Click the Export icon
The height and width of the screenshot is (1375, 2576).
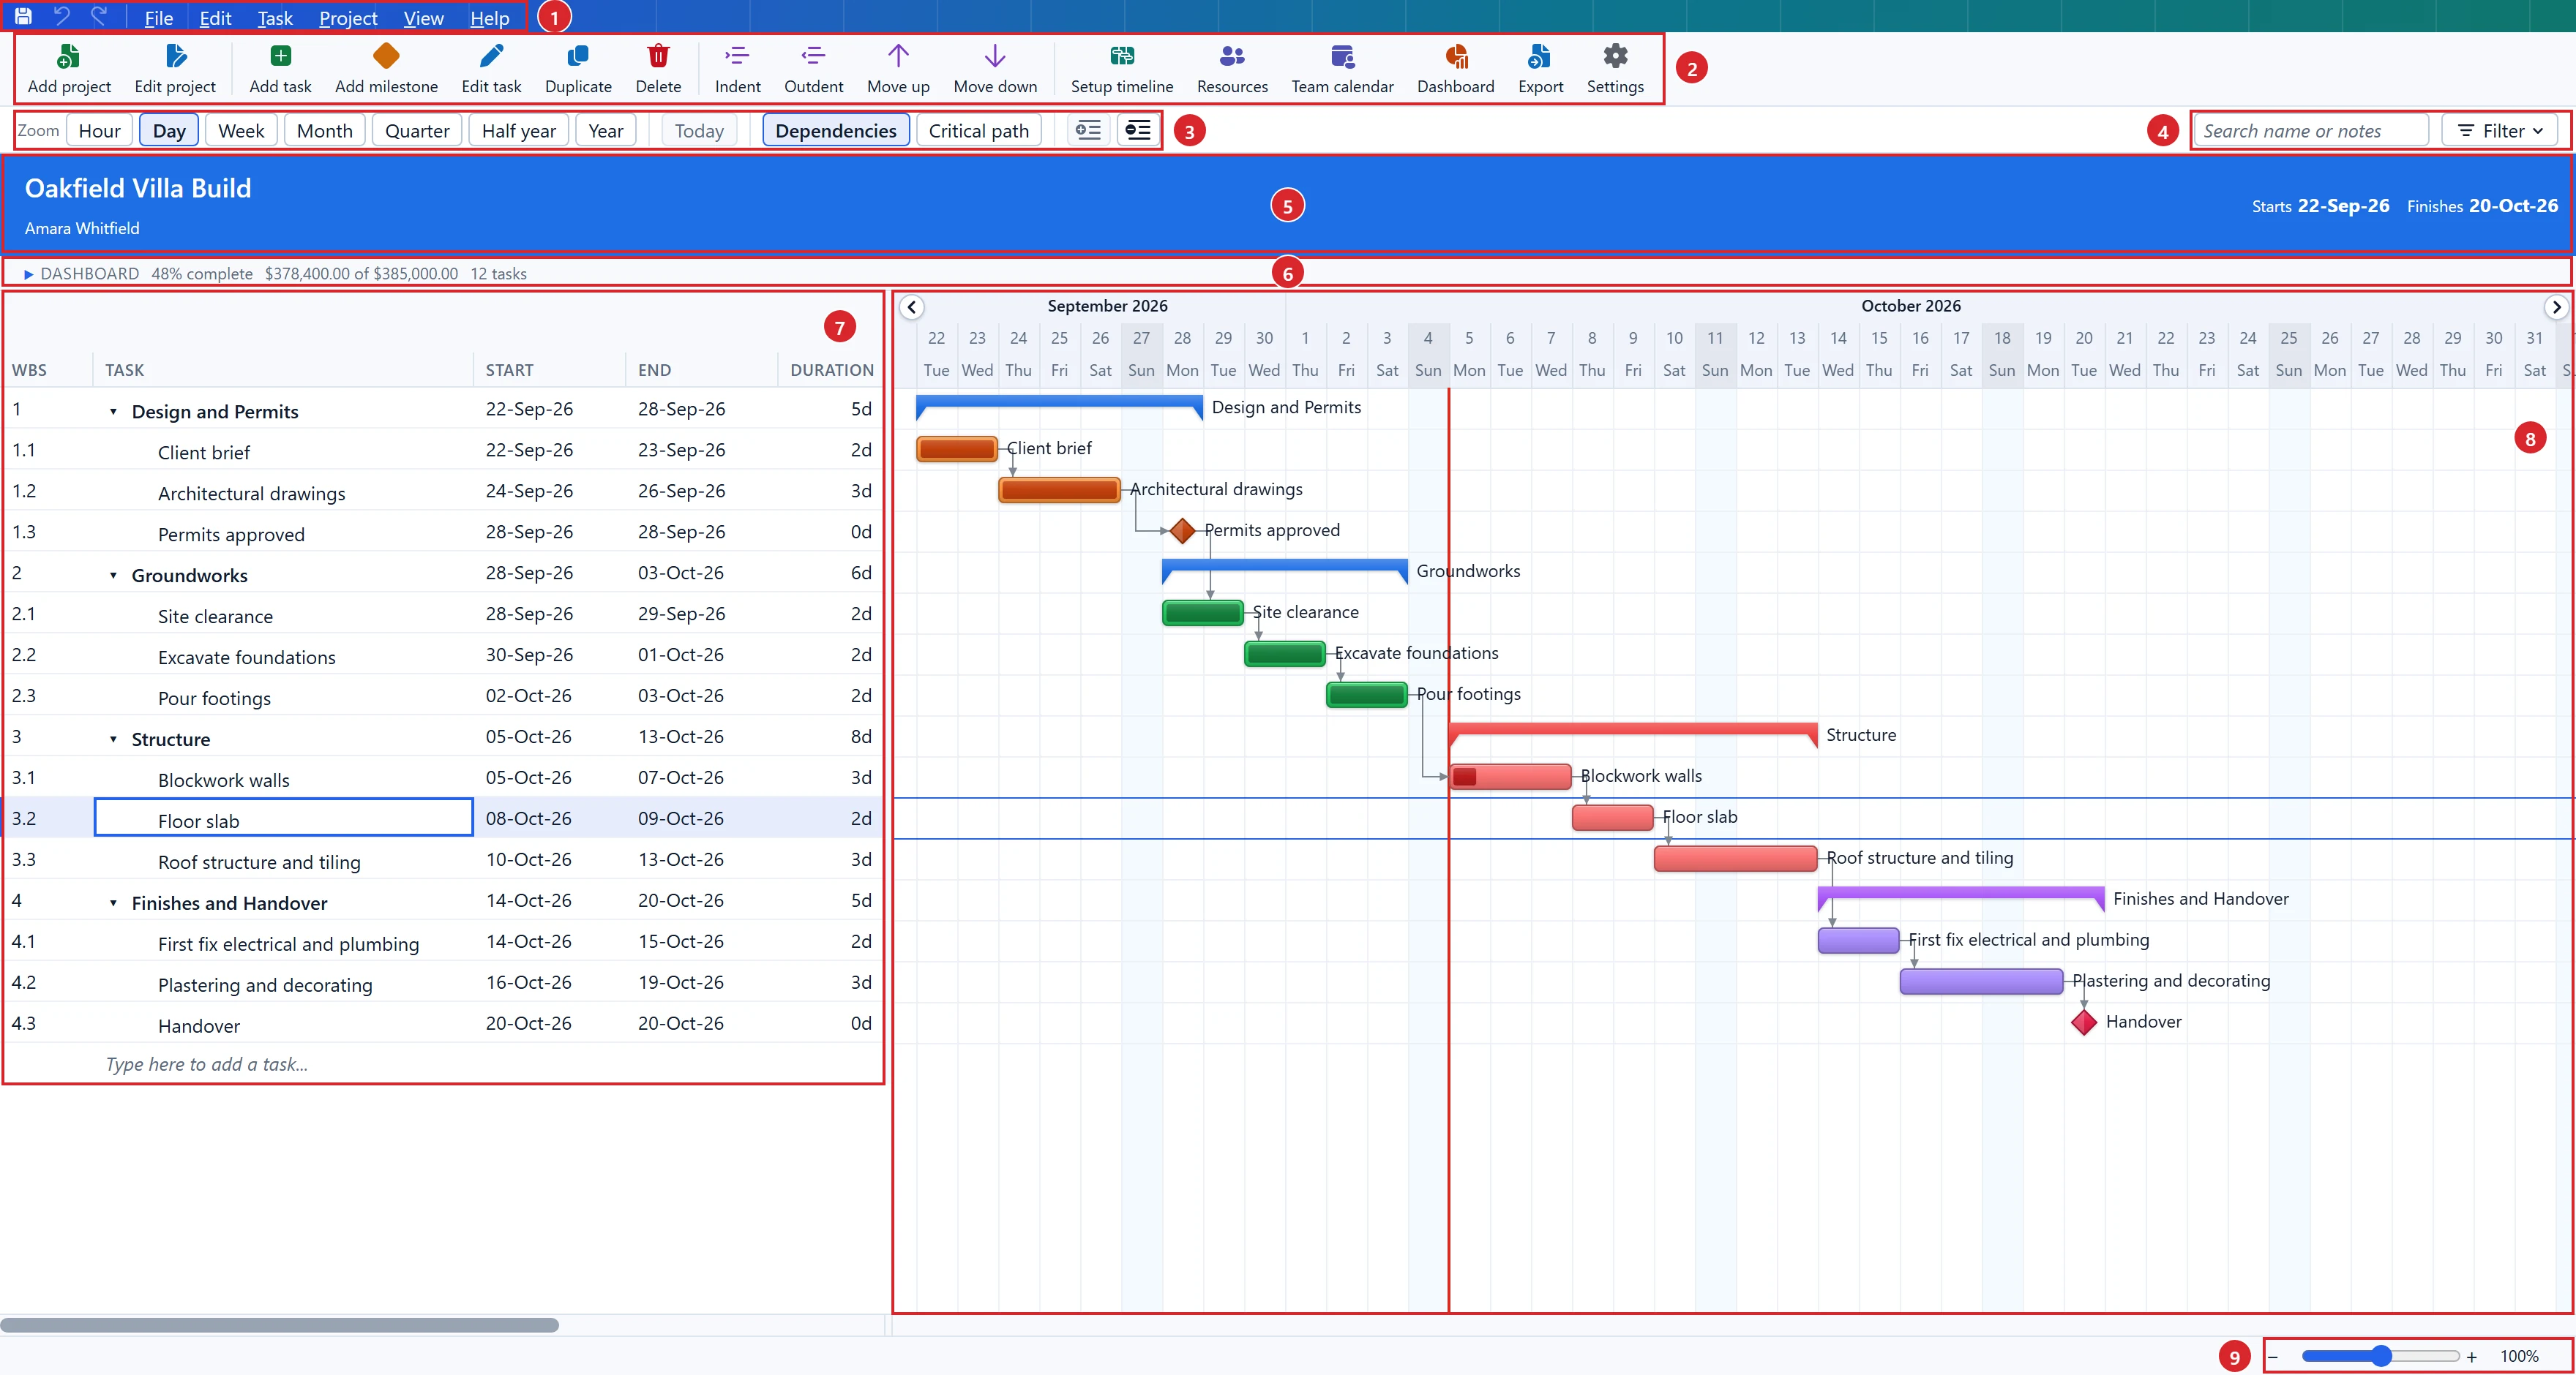pyautogui.click(x=1540, y=56)
